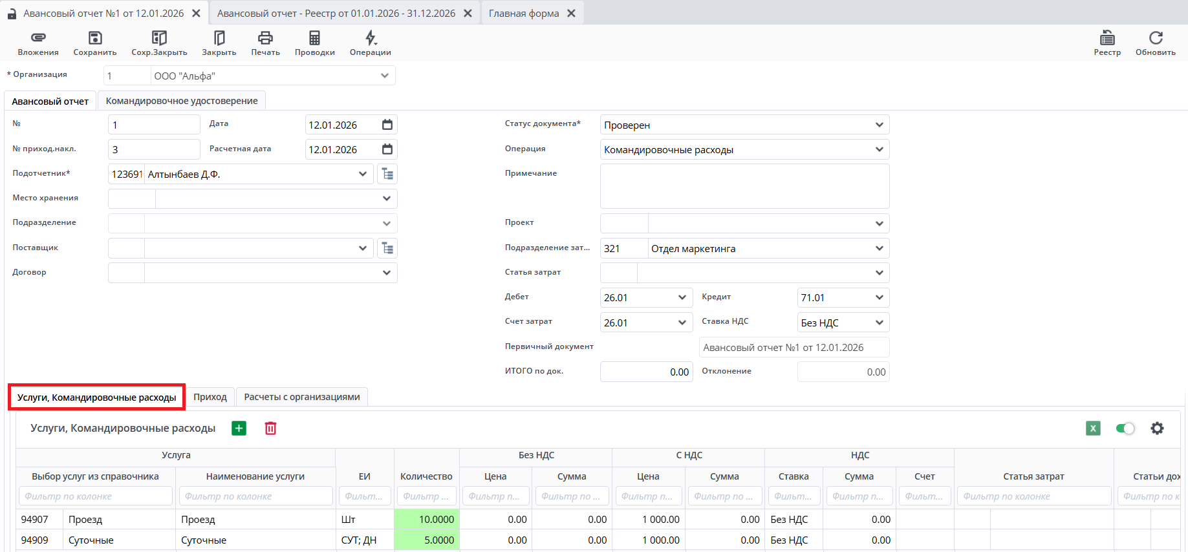Click into the Примечание text field
This screenshot has width=1188, height=552.
point(744,186)
